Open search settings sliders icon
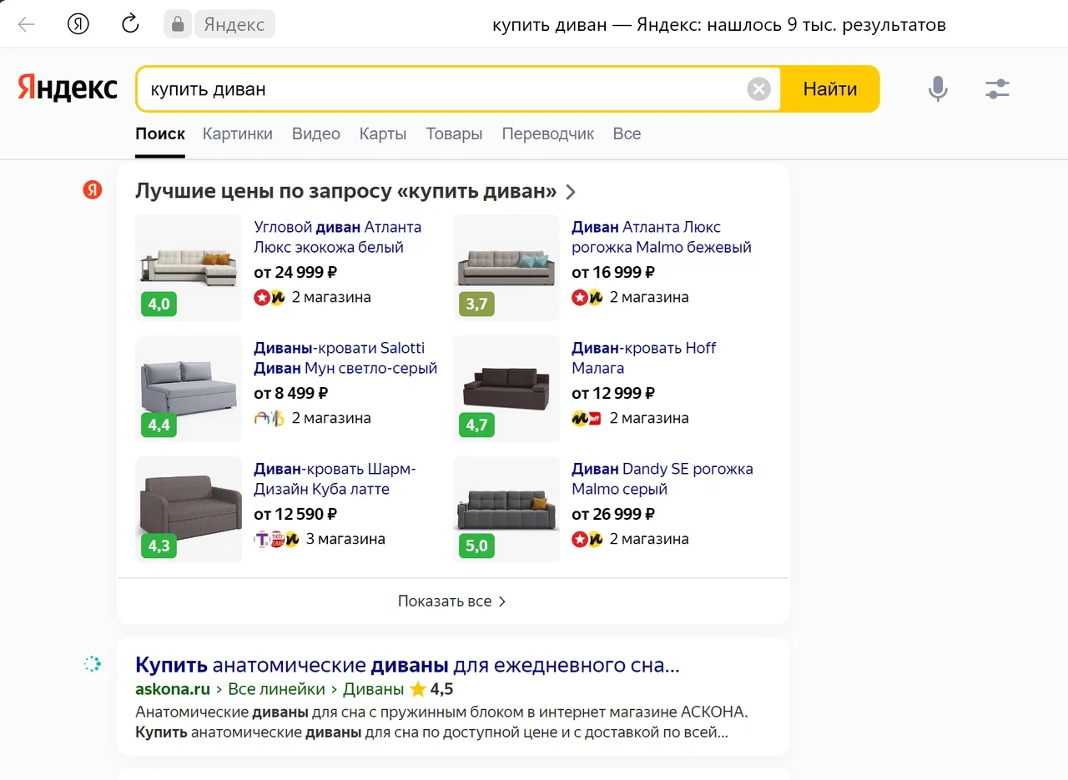 997,88
